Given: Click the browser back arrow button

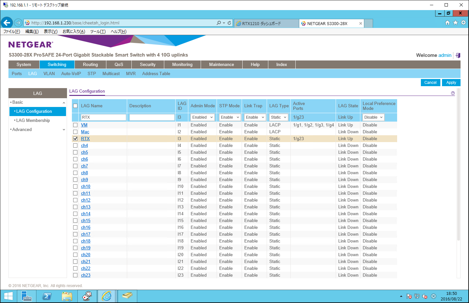Looking at the screenshot, I should click(7, 23).
